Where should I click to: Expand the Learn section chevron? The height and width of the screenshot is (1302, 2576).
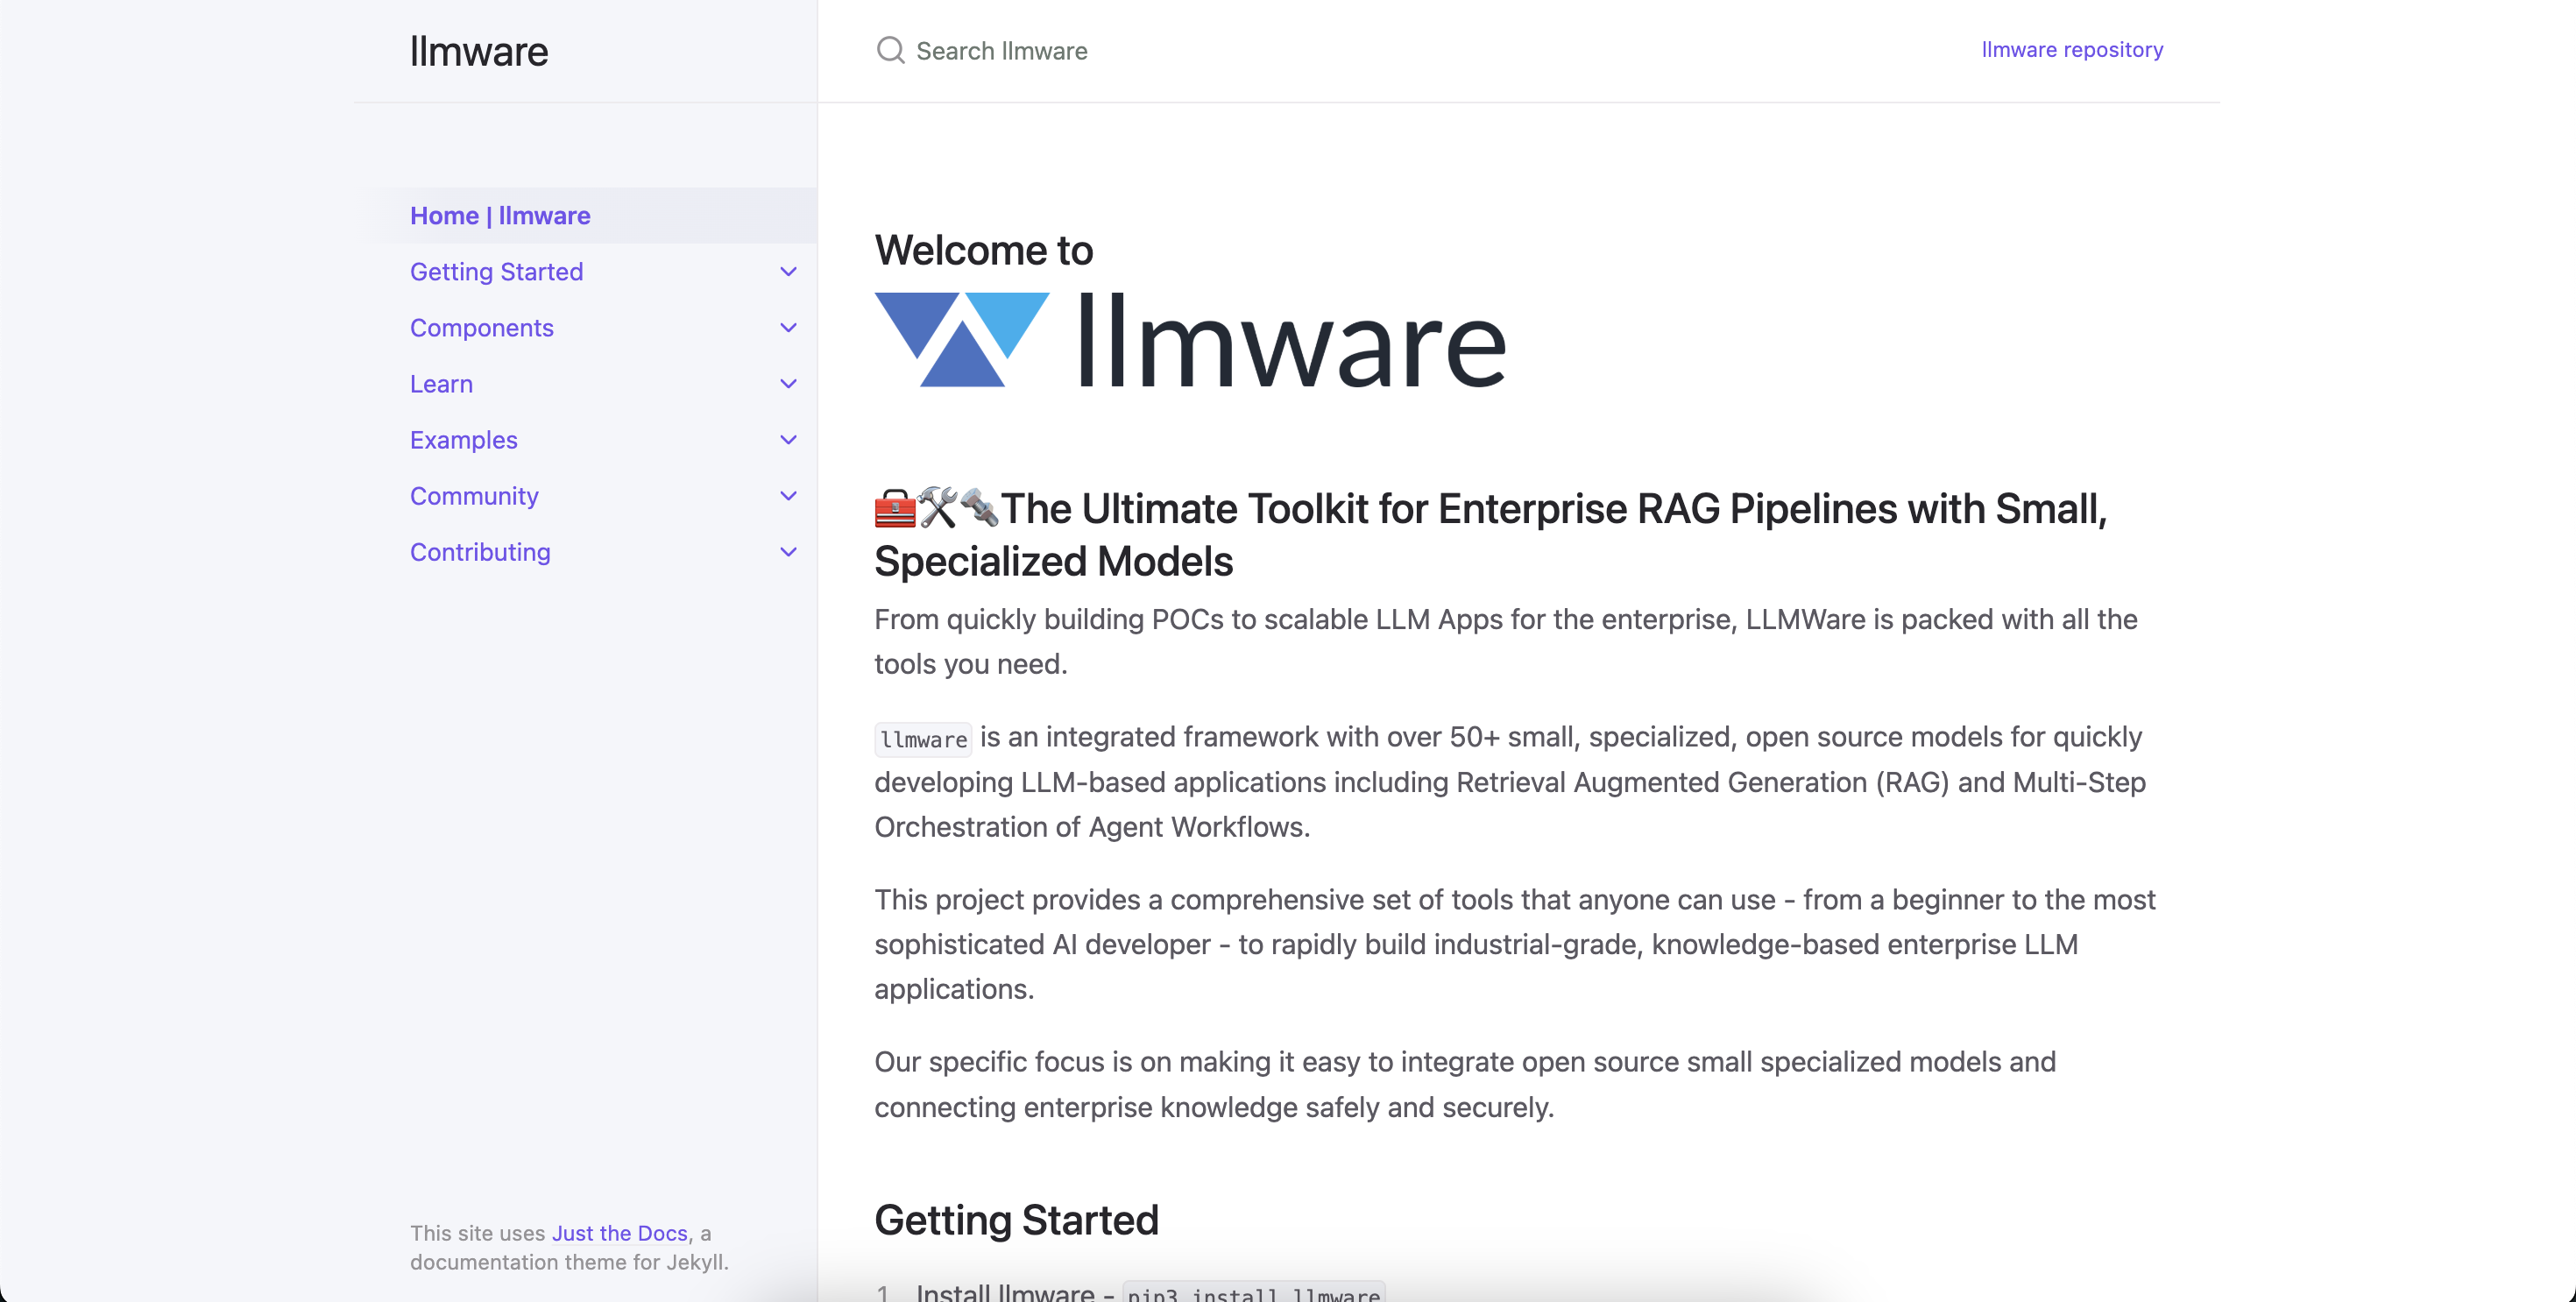click(x=788, y=384)
